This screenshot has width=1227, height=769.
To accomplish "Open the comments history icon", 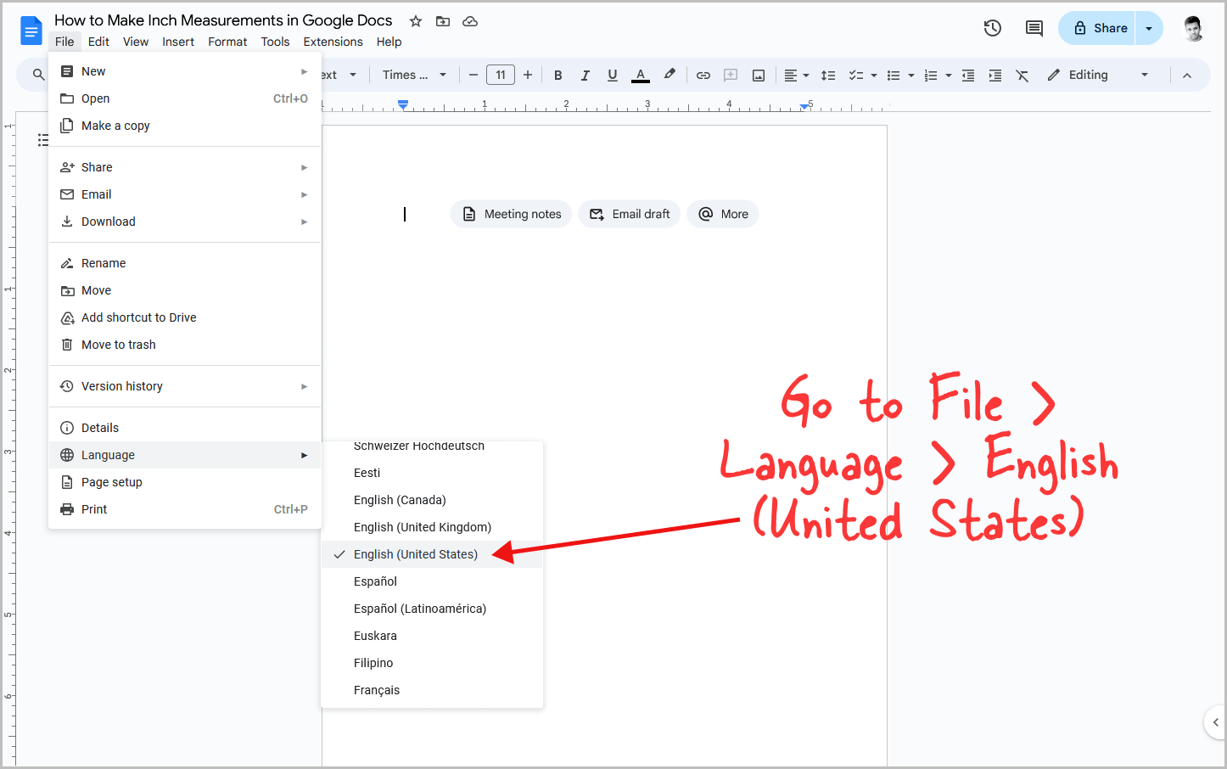I will (x=1034, y=28).
